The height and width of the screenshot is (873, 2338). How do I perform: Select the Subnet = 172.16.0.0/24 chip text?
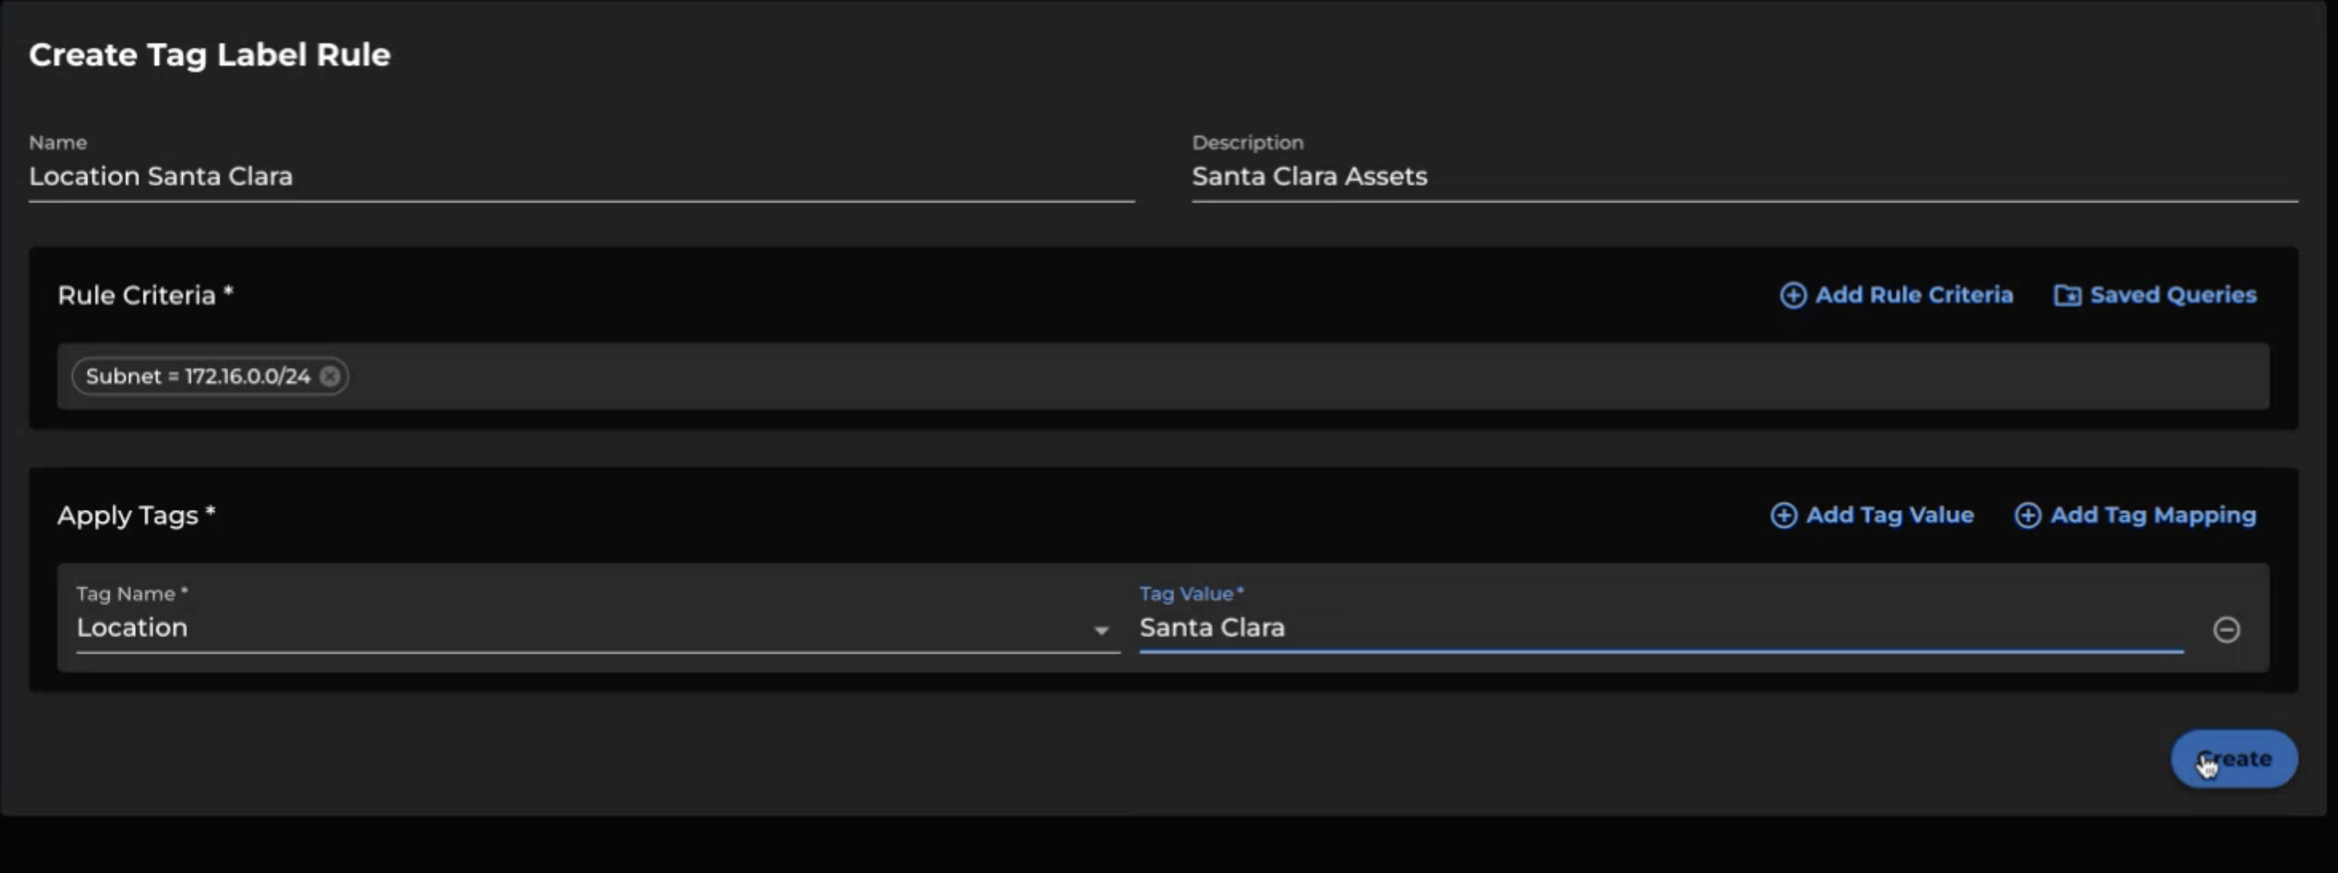click(198, 377)
